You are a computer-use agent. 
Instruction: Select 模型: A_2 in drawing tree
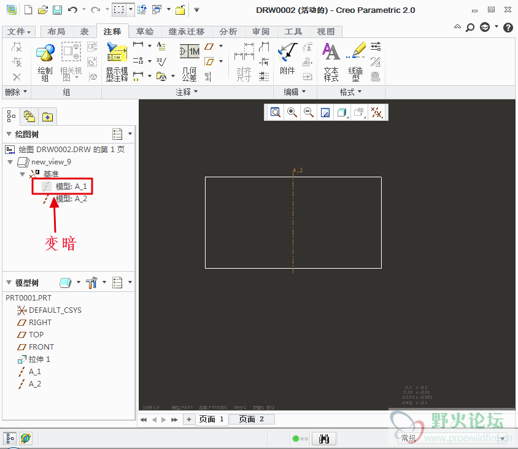[x=65, y=199]
